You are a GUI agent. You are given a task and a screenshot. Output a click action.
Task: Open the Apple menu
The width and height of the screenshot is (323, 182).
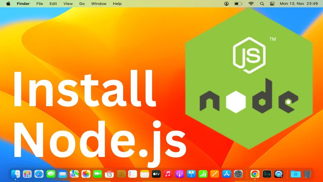(x=8, y=4)
